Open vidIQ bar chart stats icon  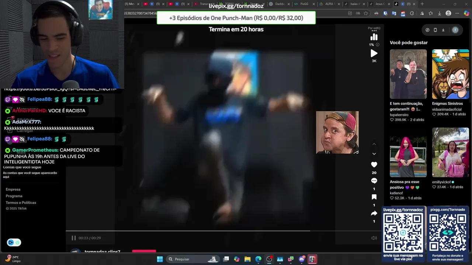[x=374, y=37]
